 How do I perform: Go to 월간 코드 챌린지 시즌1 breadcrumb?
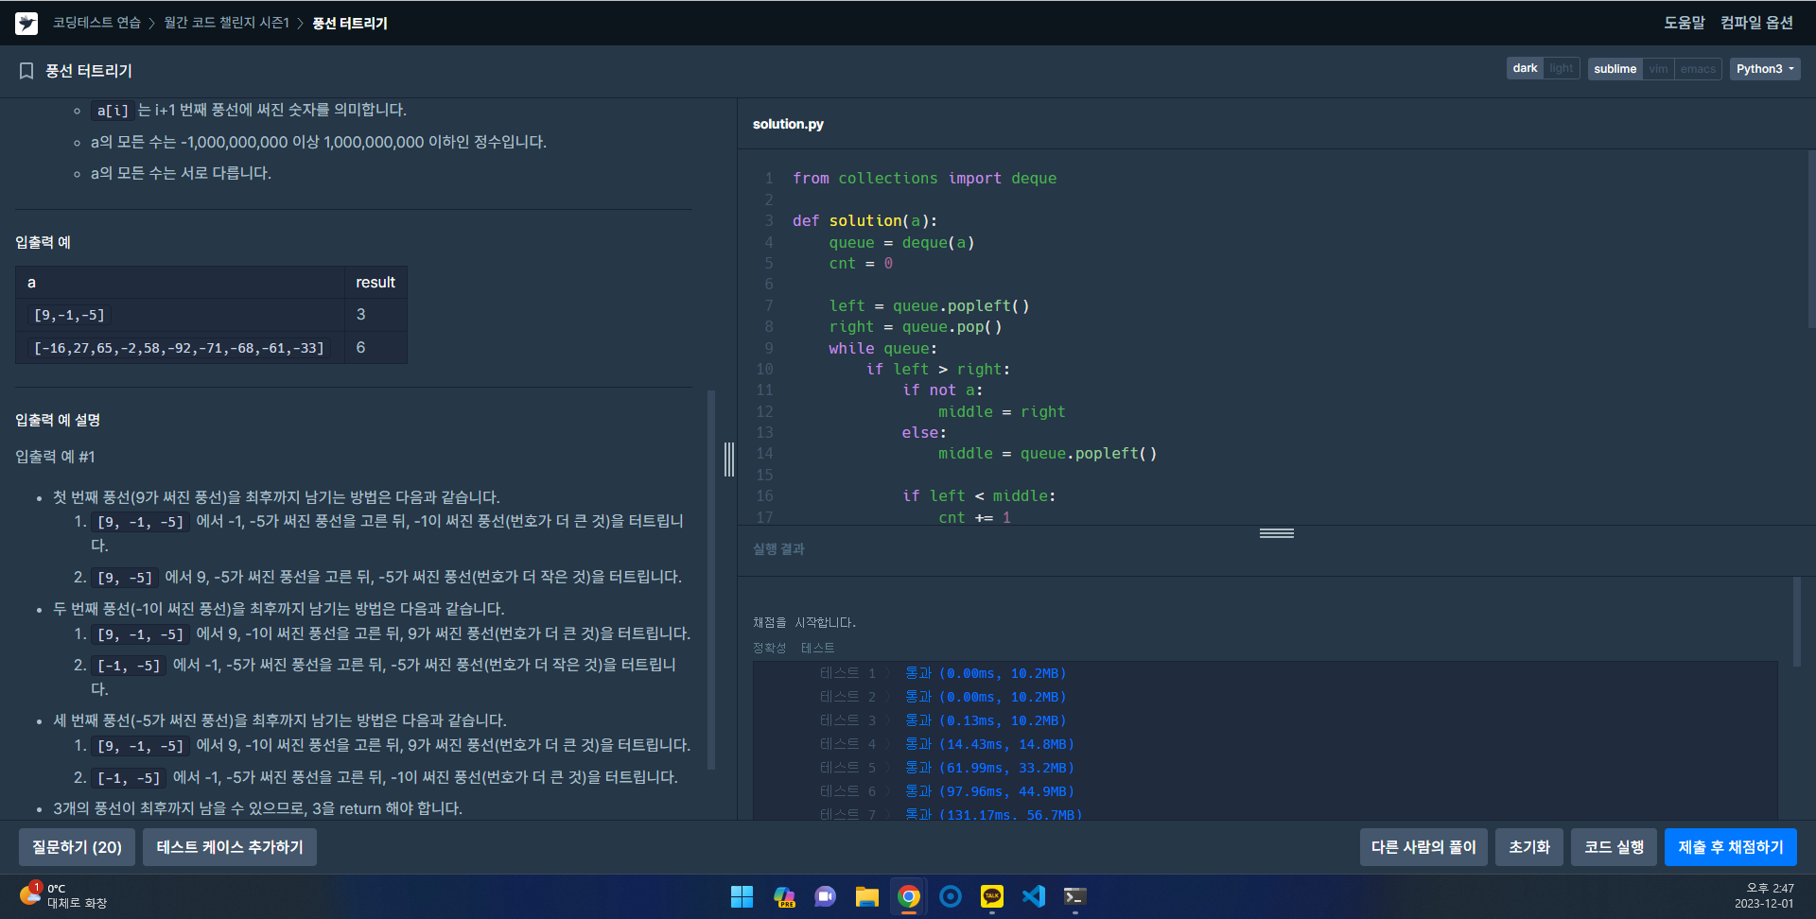(227, 23)
